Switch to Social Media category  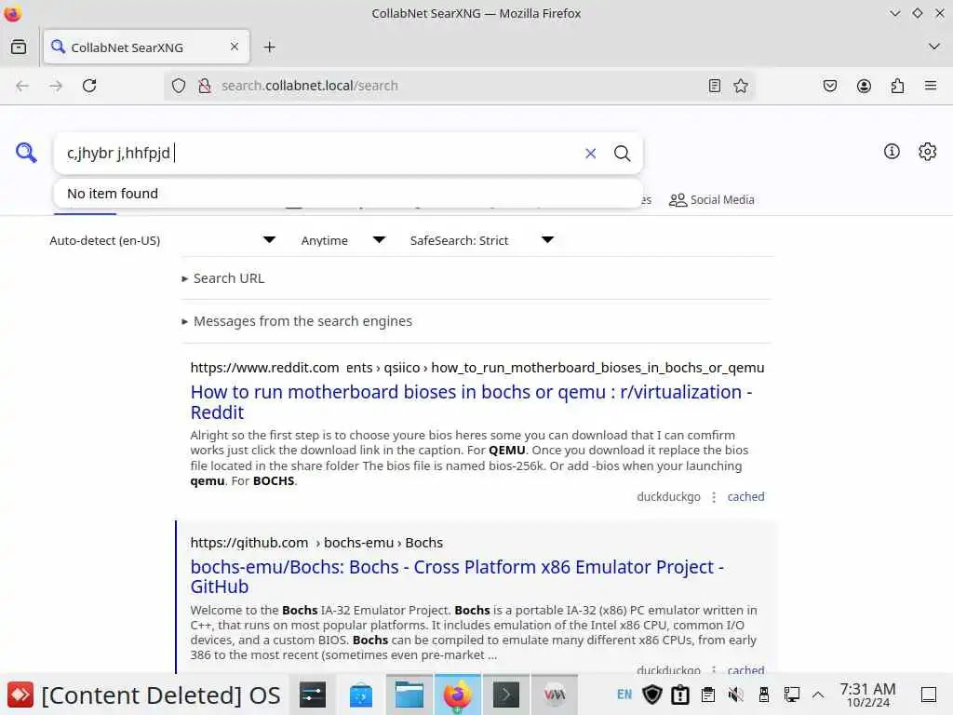712,199
